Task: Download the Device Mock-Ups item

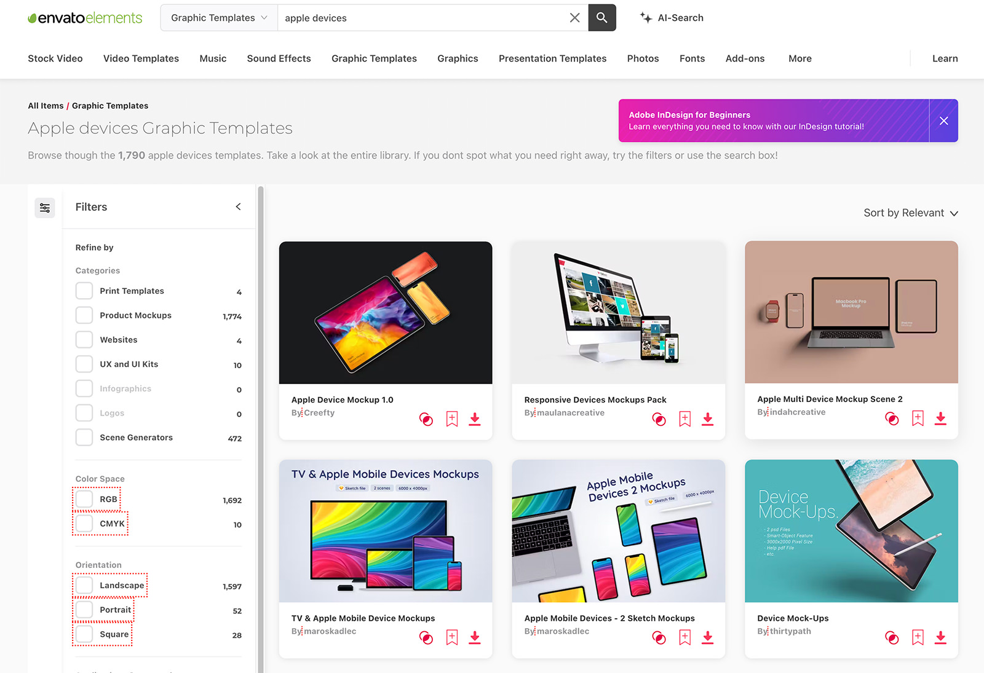Action: 940,637
